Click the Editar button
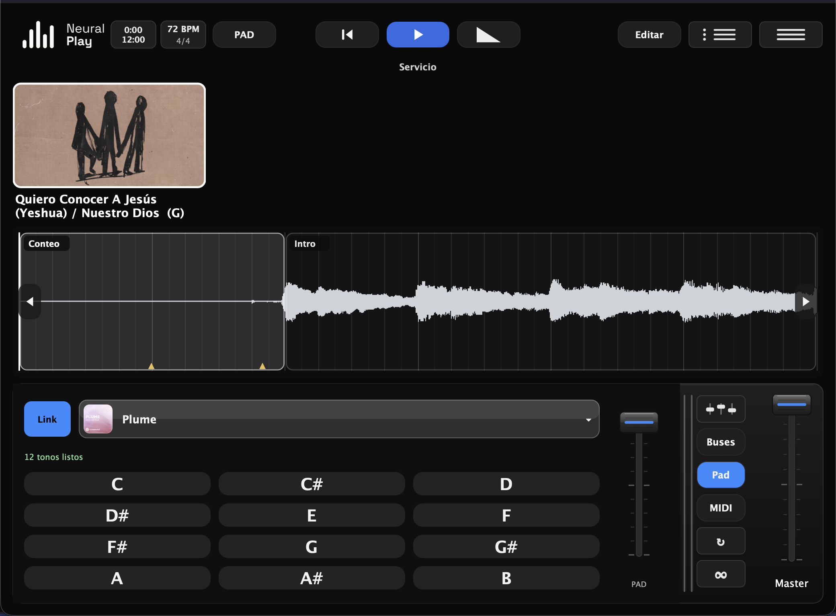The width and height of the screenshot is (836, 616). [x=650, y=35]
